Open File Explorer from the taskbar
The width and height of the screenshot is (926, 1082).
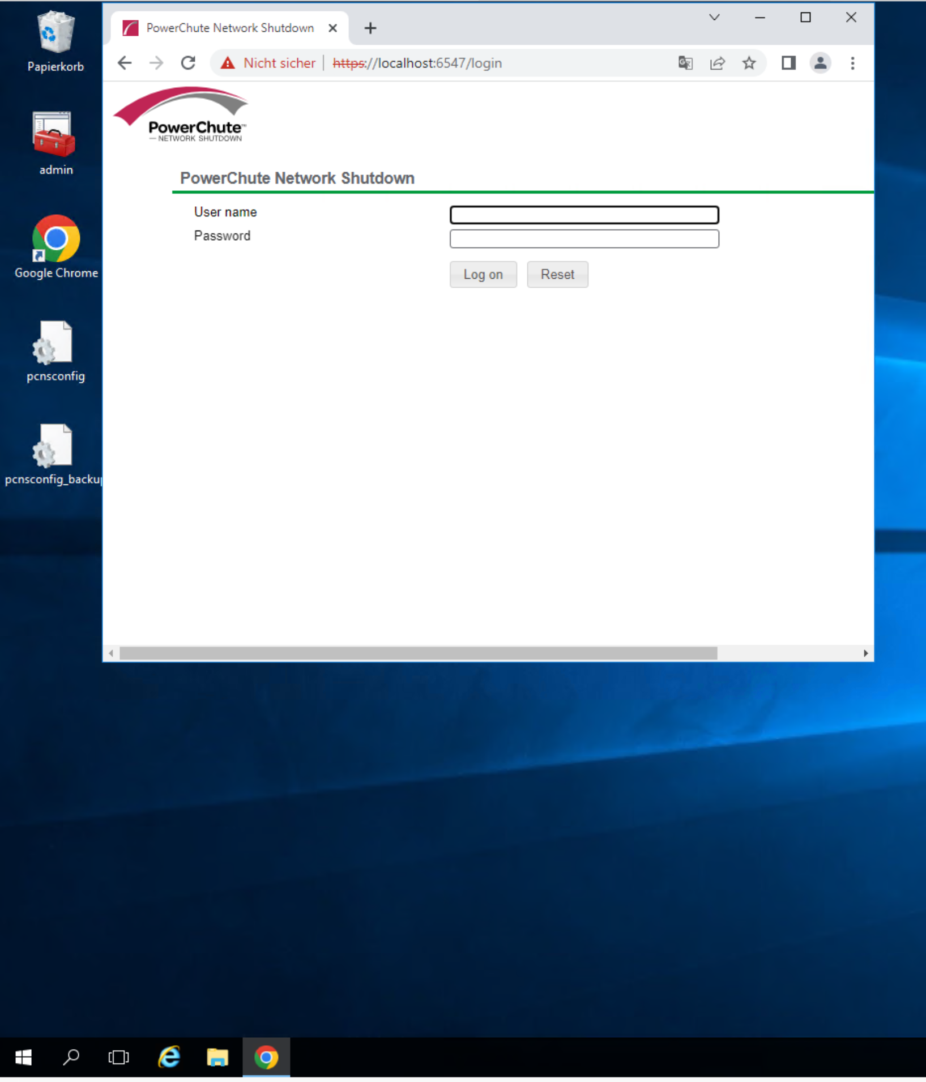coord(217,1057)
